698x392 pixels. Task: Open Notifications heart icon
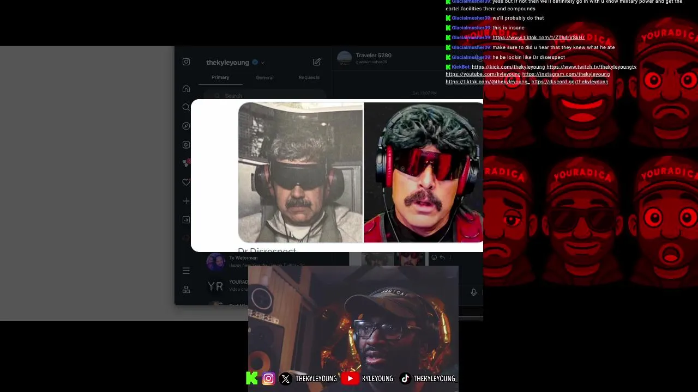tap(186, 182)
